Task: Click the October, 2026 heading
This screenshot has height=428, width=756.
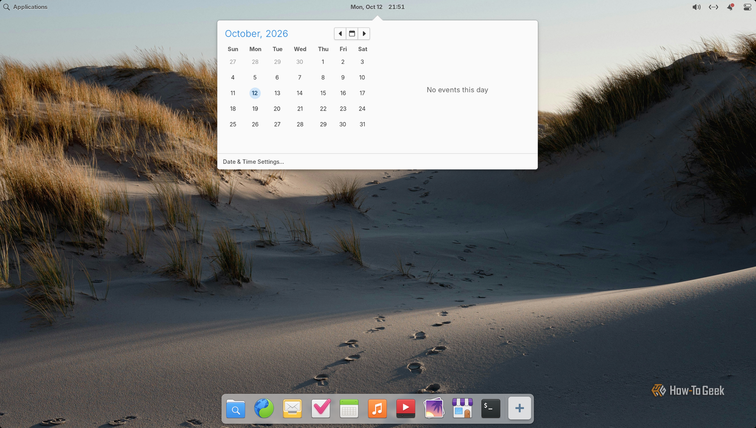Action: click(x=256, y=33)
